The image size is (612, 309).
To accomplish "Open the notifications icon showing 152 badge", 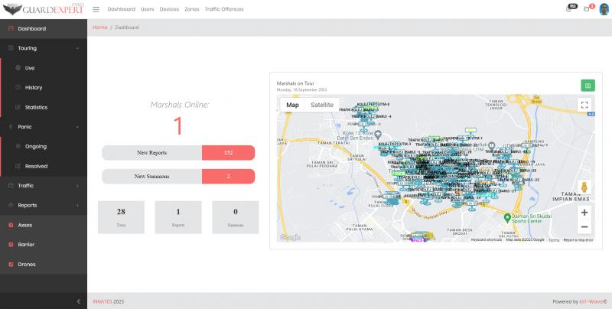I will pos(568,9).
